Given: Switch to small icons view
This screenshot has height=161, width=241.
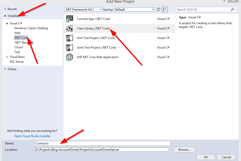Looking at the screenshot, I should (159, 10).
